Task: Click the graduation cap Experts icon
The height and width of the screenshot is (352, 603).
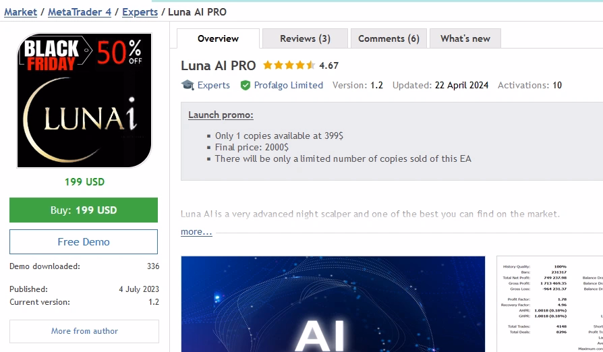Action: [x=188, y=85]
